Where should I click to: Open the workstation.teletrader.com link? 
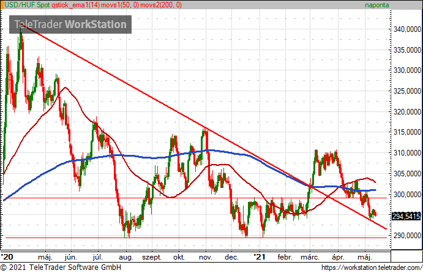(x=372, y=267)
